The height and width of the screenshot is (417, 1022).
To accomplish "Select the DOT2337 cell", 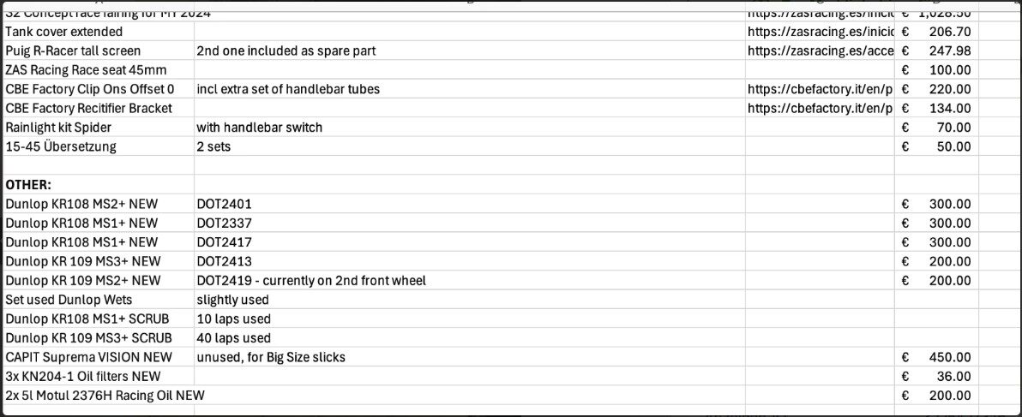I will click(x=224, y=223).
